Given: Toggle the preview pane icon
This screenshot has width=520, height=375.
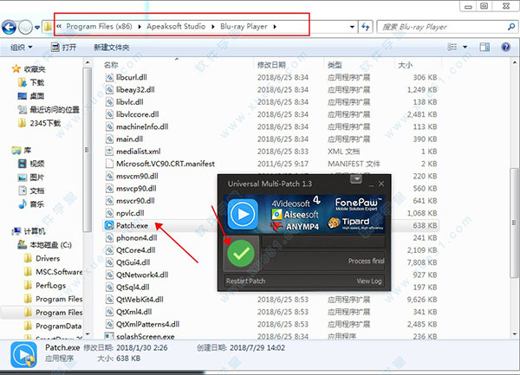Looking at the screenshot, I should tap(484, 47).
